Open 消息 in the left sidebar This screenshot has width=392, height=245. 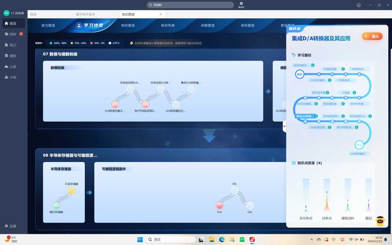(x=13, y=34)
